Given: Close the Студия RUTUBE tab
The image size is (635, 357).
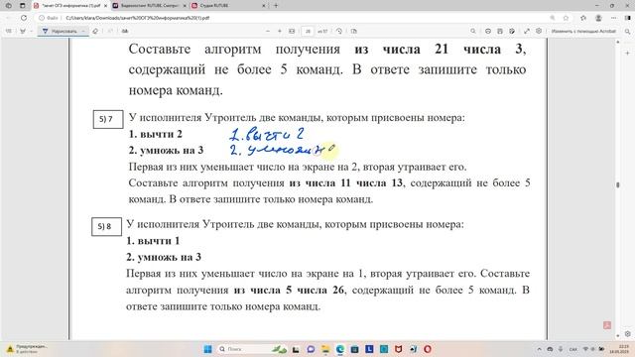Looking at the screenshot, I should 264,6.
